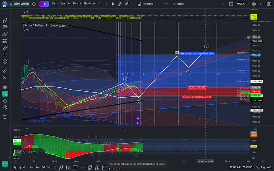Open the Select Symbol search field
This screenshot has width=274, height=171.
tap(19, 4)
